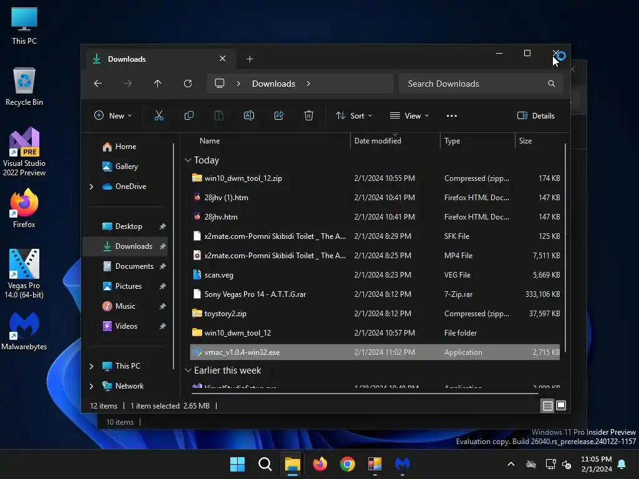Select win10_dwm_tool_12.zip file
This screenshot has width=639, height=479.
click(375, 178)
